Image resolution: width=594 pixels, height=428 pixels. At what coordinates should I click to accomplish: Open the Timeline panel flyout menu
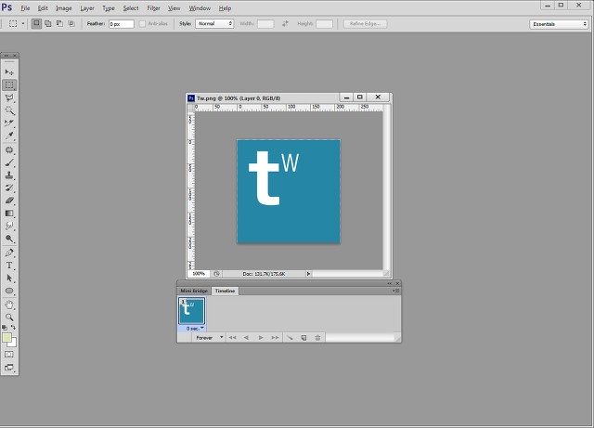[x=396, y=291]
